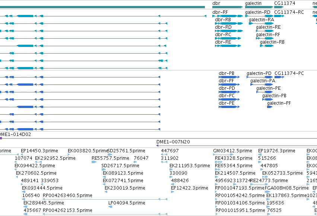Select the CG11374-PC protein label
The height and width of the screenshot is (216, 317).
289,73
